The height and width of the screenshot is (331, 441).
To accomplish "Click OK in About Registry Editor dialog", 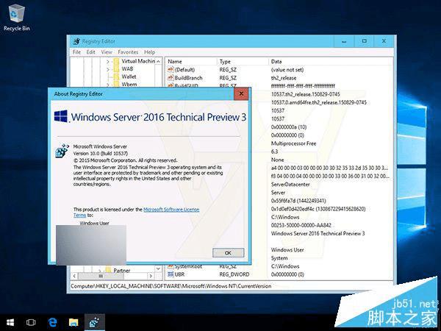I will click(228, 253).
